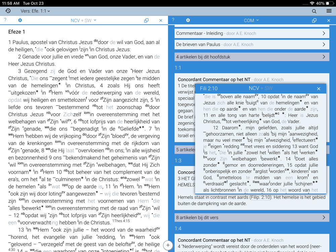Follow the Filip. 2:10 reference link
This screenshot has width=336, height=252.
[x=261, y=197]
